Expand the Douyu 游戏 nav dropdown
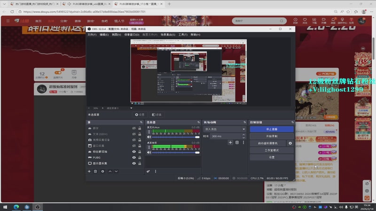 pyautogui.click(x=91, y=21)
